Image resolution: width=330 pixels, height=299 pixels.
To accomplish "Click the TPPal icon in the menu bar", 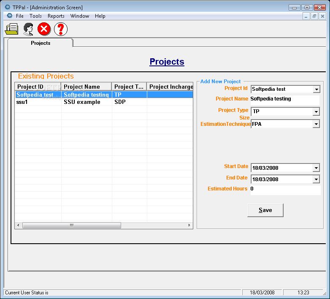I will pyautogui.click(x=9, y=16).
